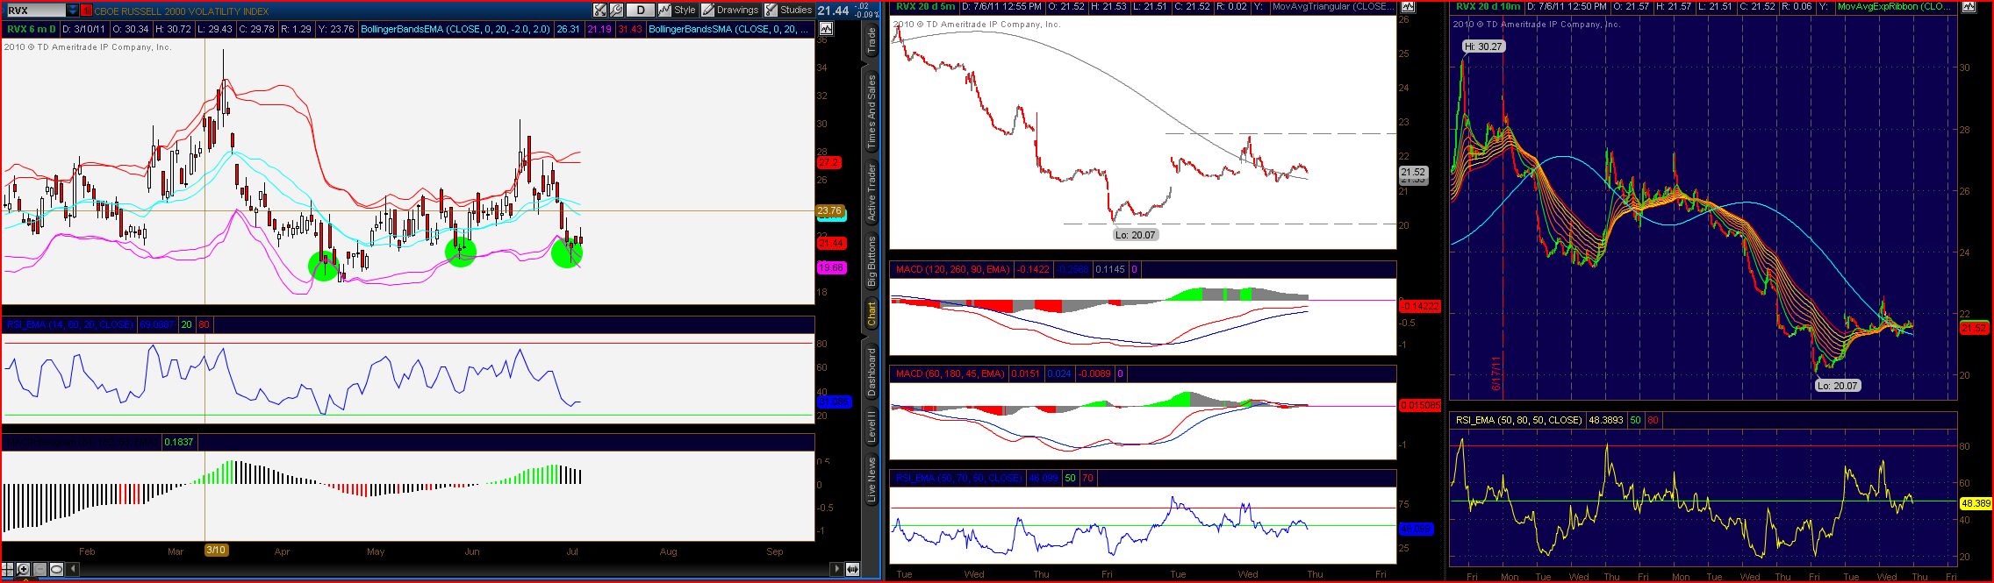Click the Hi: 30.27 bubble on right chart

pyautogui.click(x=1483, y=46)
